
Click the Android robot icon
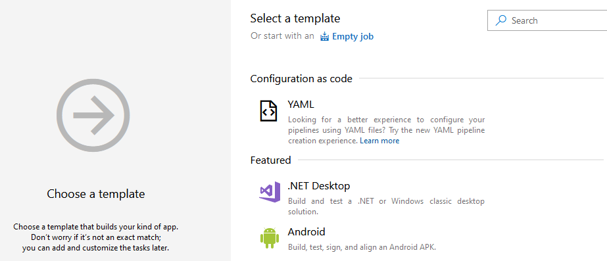(270, 238)
